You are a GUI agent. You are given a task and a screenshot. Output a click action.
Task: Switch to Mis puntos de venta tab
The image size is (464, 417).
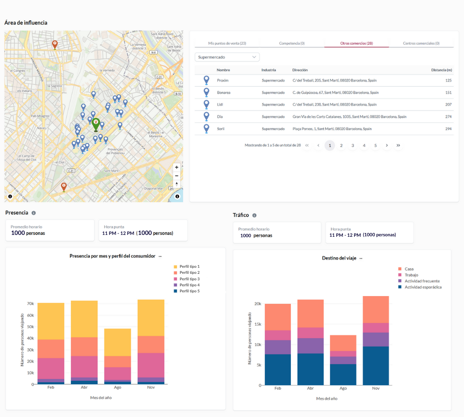coord(227,43)
